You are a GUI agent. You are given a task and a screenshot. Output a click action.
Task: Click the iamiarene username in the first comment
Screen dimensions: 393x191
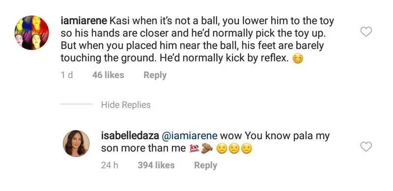84,21
